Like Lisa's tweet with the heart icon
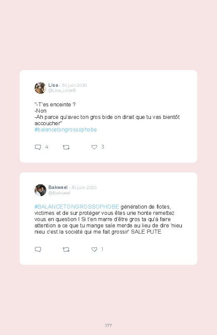 tap(94, 147)
